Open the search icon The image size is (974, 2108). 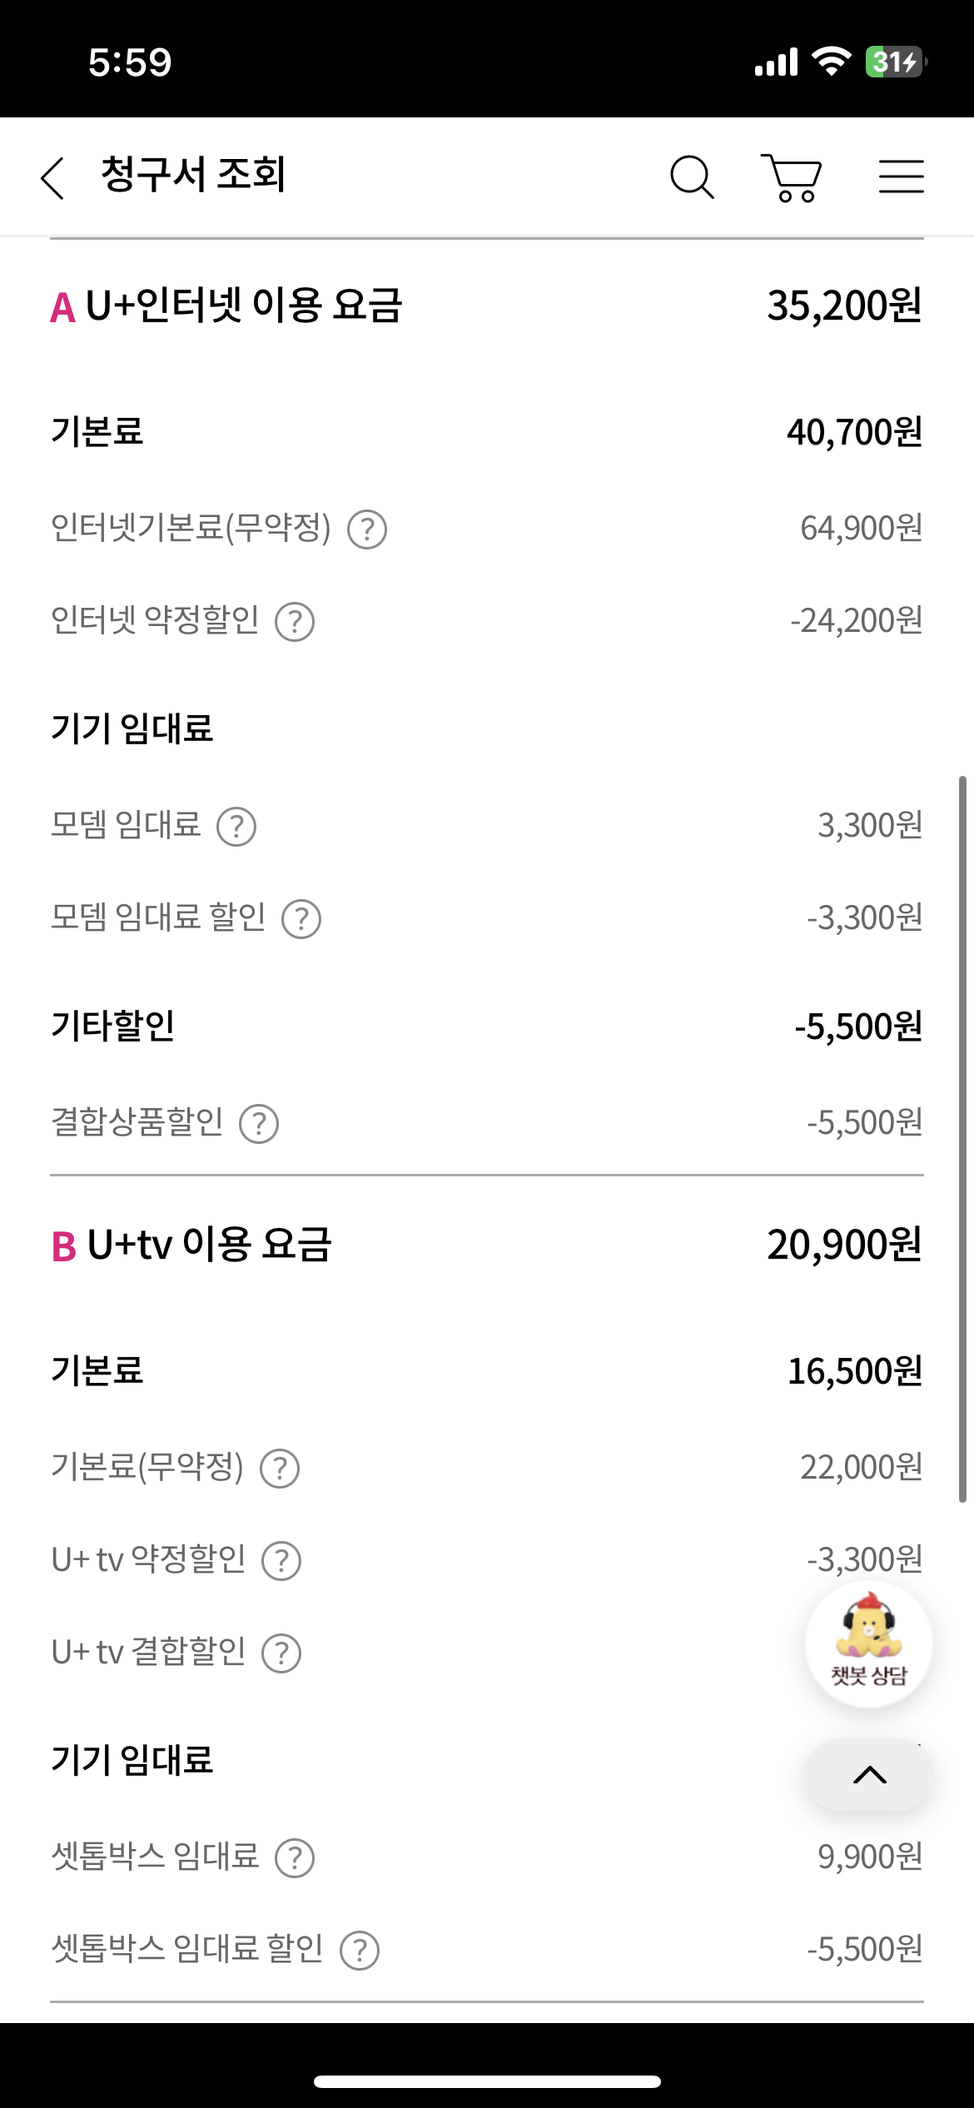tap(692, 177)
